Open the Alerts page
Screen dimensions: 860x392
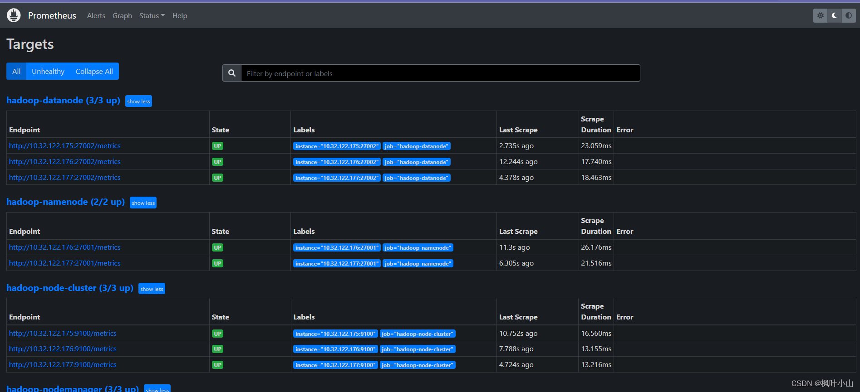(x=96, y=15)
